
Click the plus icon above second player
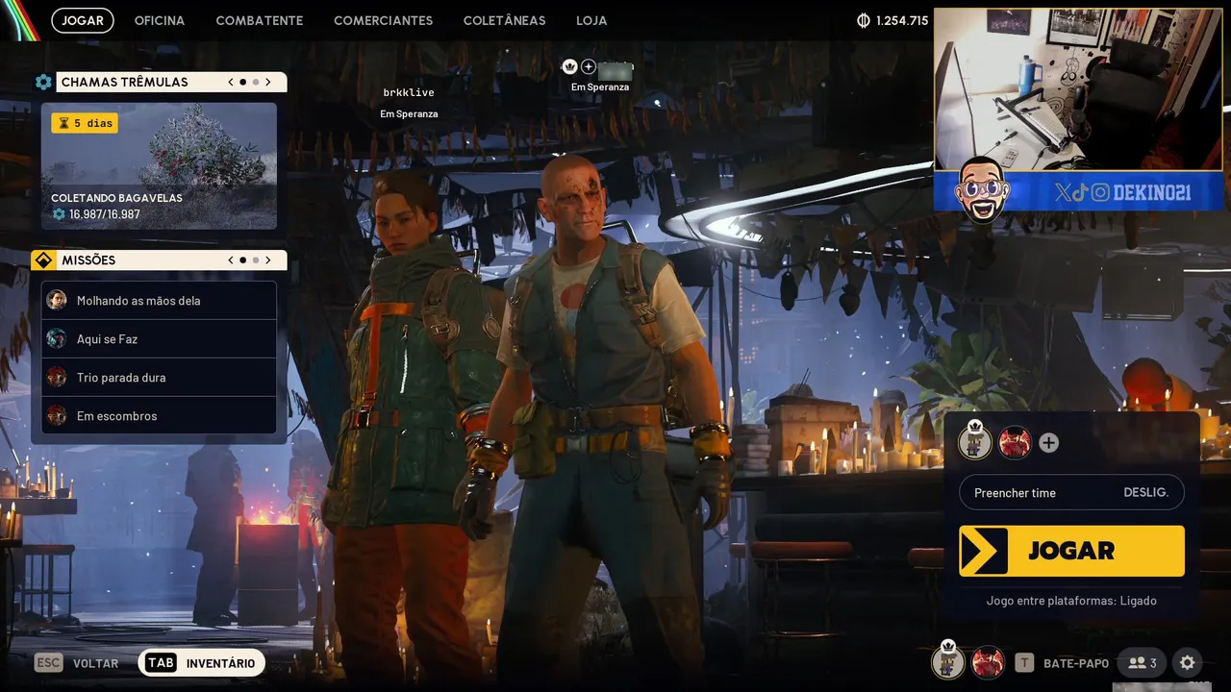pyautogui.click(x=589, y=66)
